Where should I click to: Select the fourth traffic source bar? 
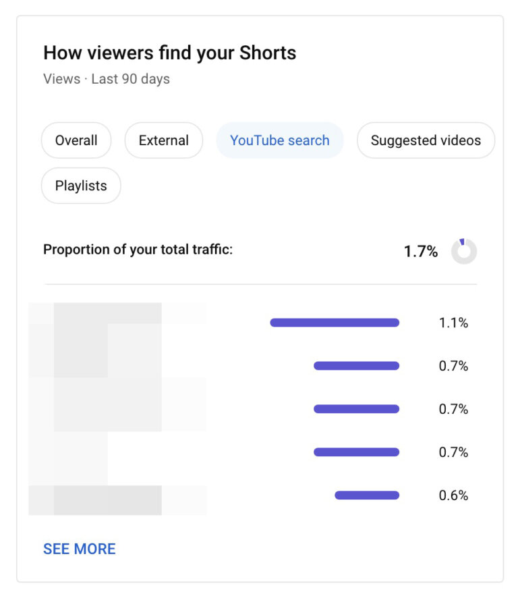[356, 452]
